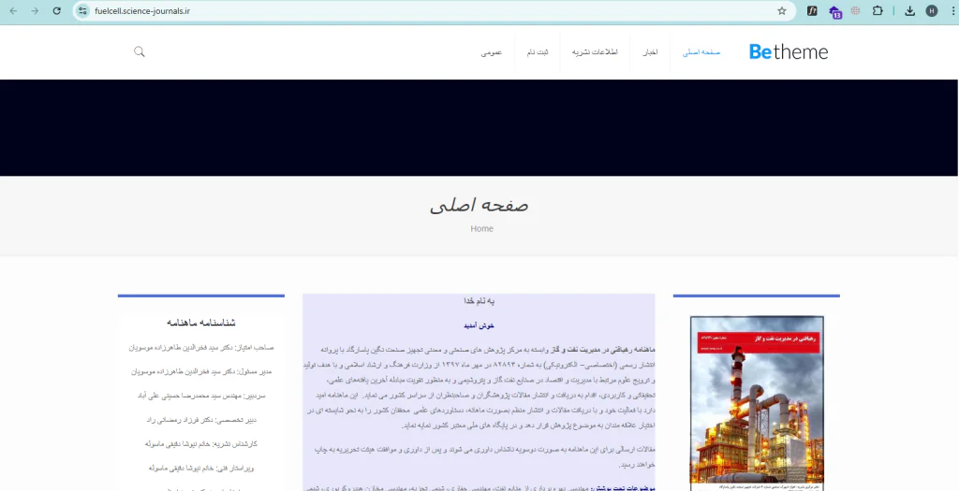Go back using the browser back arrow
Screen dimensions: 959x491
tap(13, 11)
